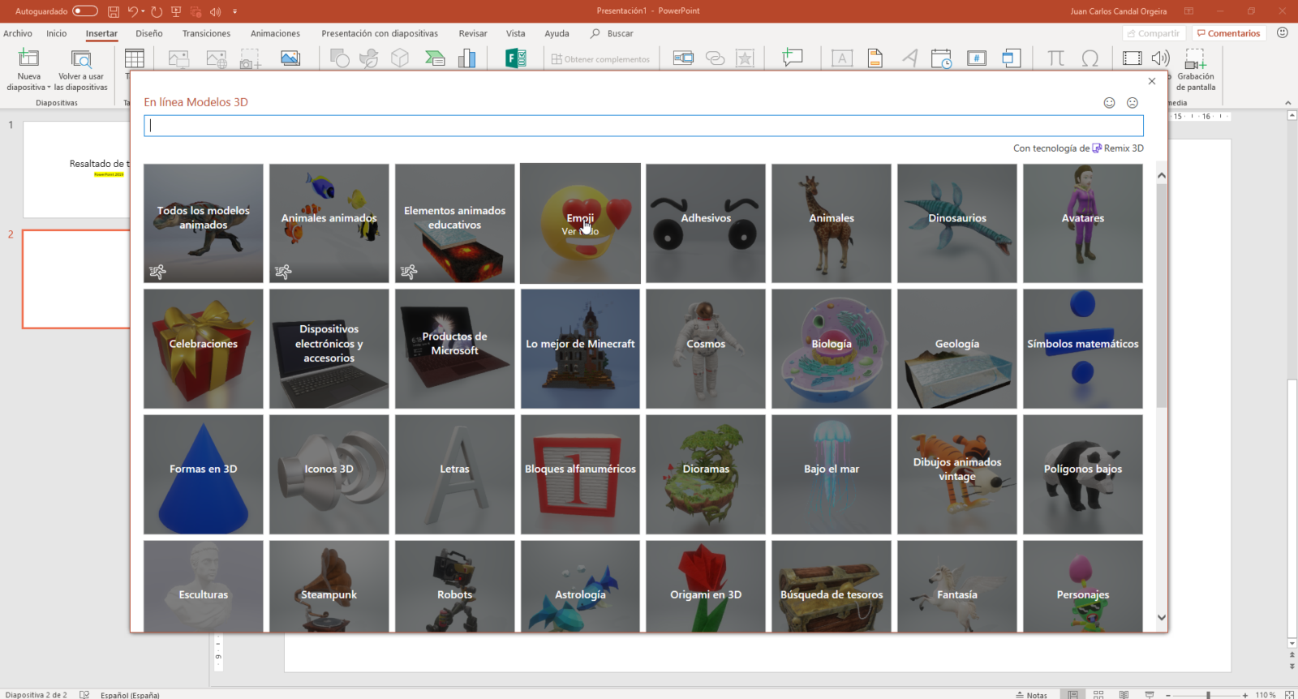Viewport: 1298px width, 699px height.
Task: Insert a new comment from ribbon icon
Action: click(792, 58)
